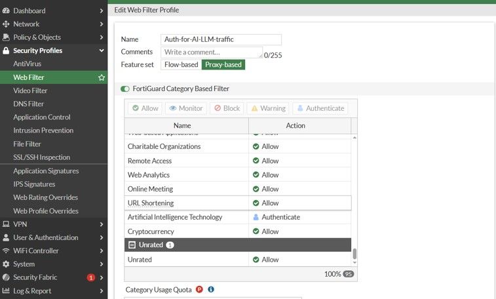Click the blue info icon beside Category Usage Quota
496x299 pixels.
tap(211, 289)
